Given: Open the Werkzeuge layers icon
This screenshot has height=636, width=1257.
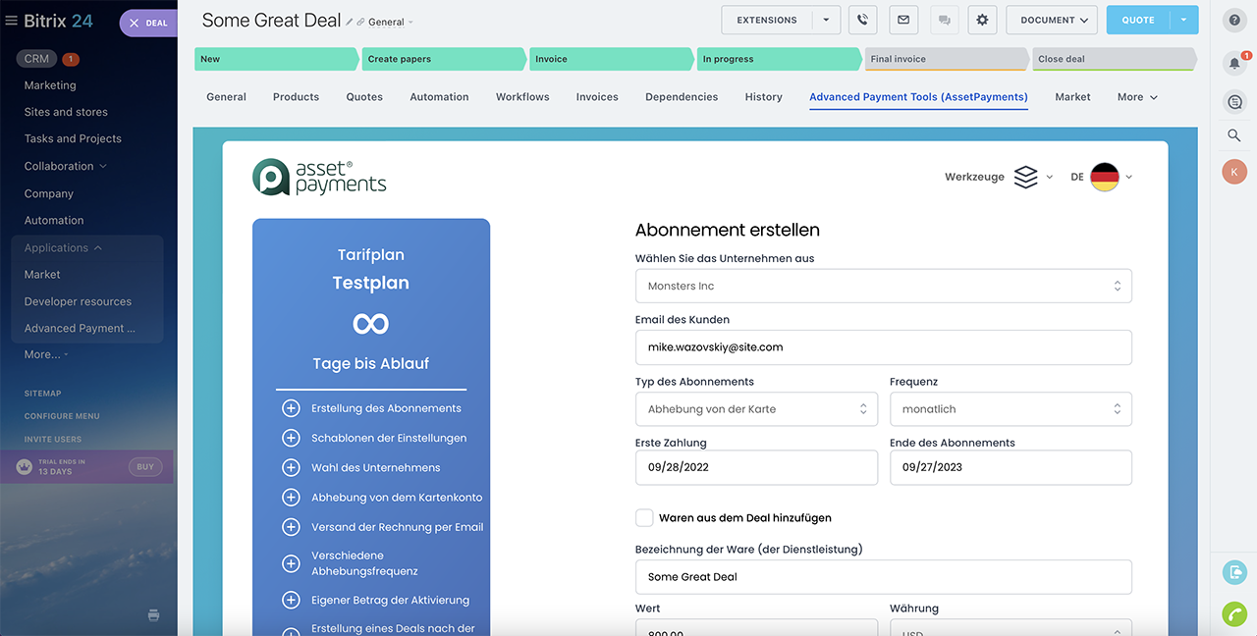Looking at the screenshot, I should pos(1025,177).
